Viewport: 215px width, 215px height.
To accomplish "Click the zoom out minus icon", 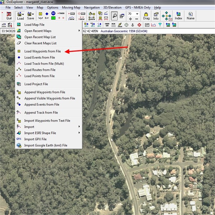I will point(137,19).
